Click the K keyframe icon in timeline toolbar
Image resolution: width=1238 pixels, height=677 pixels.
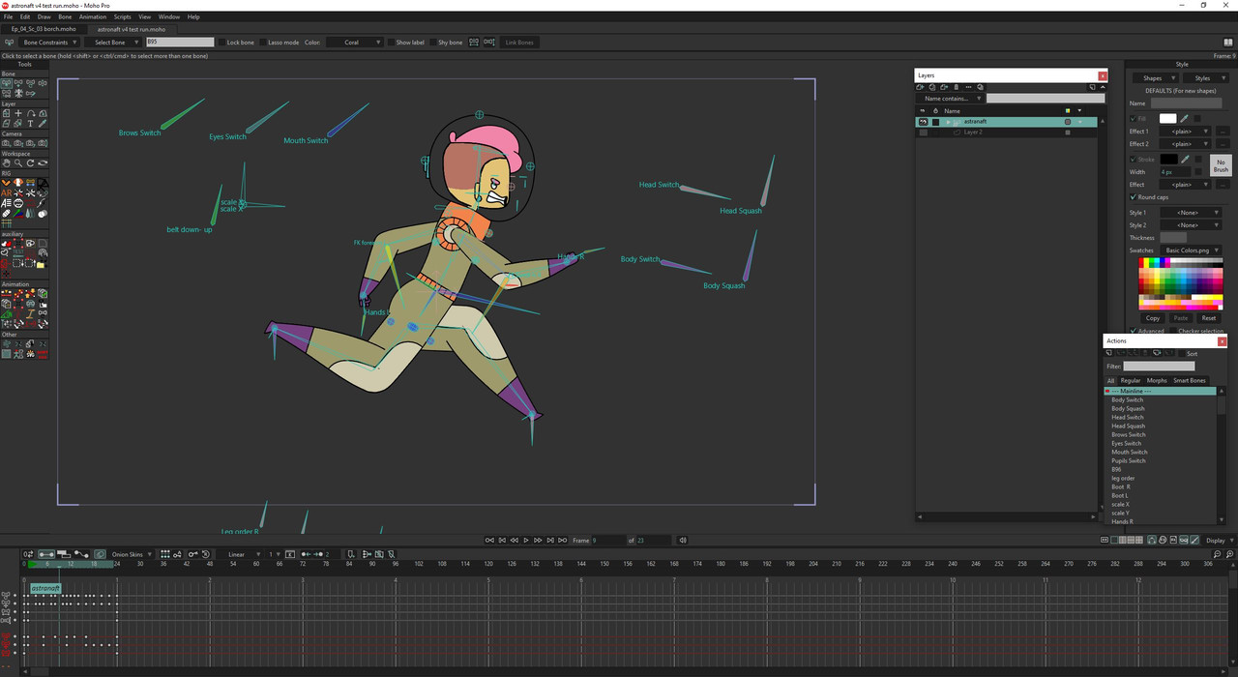(290, 554)
